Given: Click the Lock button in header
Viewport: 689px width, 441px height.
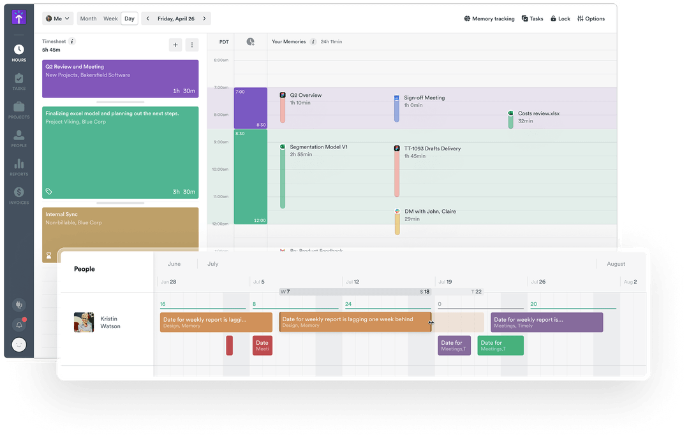Looking at the screenshot, I should pos(560,19).
